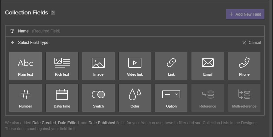Choose the Link field type

(171, 66)
